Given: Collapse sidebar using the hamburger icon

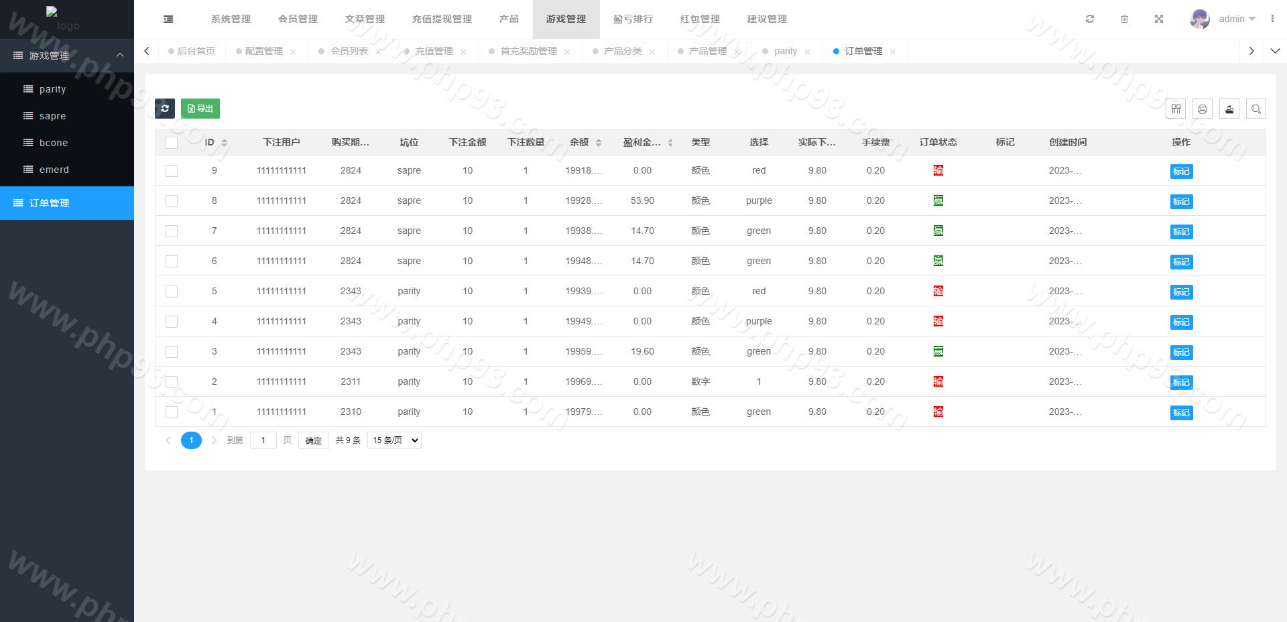Looking at the screenshot, I should pyautogui.click(x=168, y=19).
